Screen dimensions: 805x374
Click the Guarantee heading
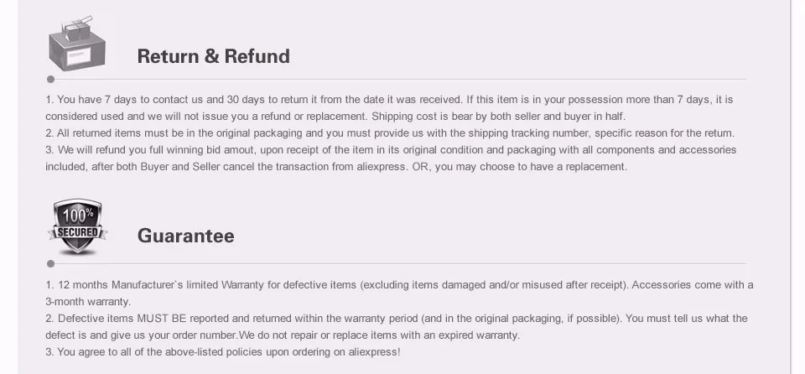(186, 236)
